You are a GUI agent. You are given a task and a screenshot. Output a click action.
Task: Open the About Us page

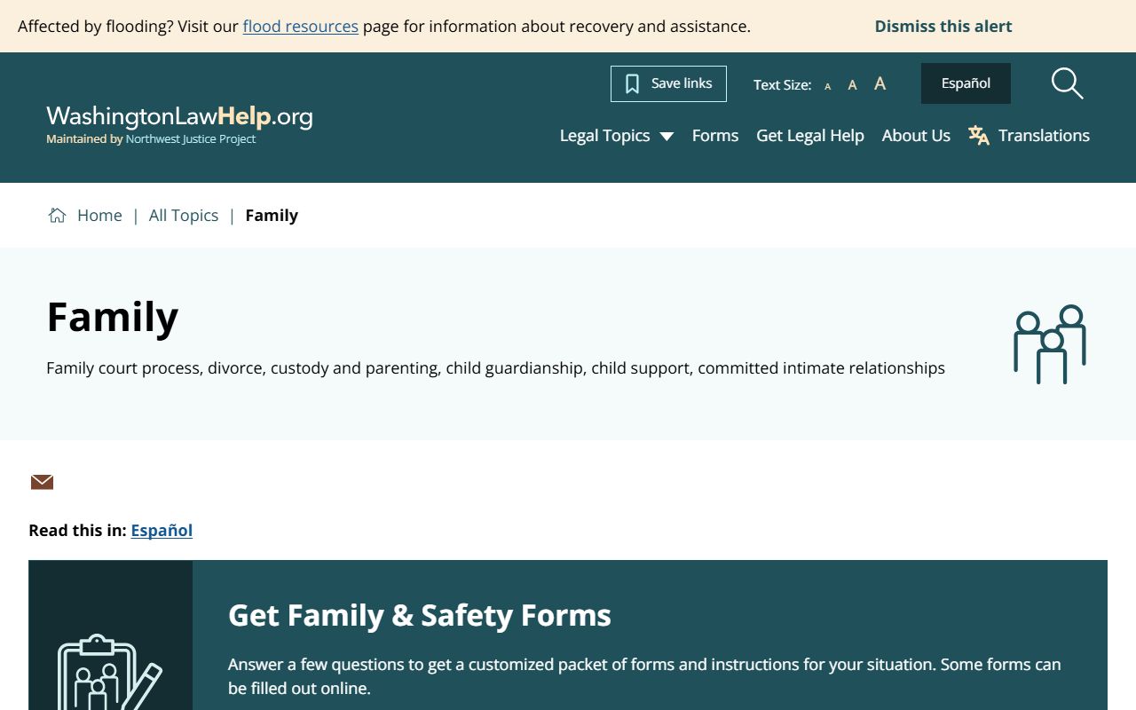click(916, 135)
